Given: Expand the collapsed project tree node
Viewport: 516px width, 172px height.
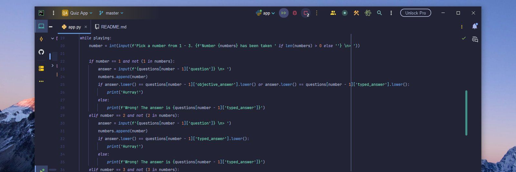Looking at the screenshot, I should [53, 66].
